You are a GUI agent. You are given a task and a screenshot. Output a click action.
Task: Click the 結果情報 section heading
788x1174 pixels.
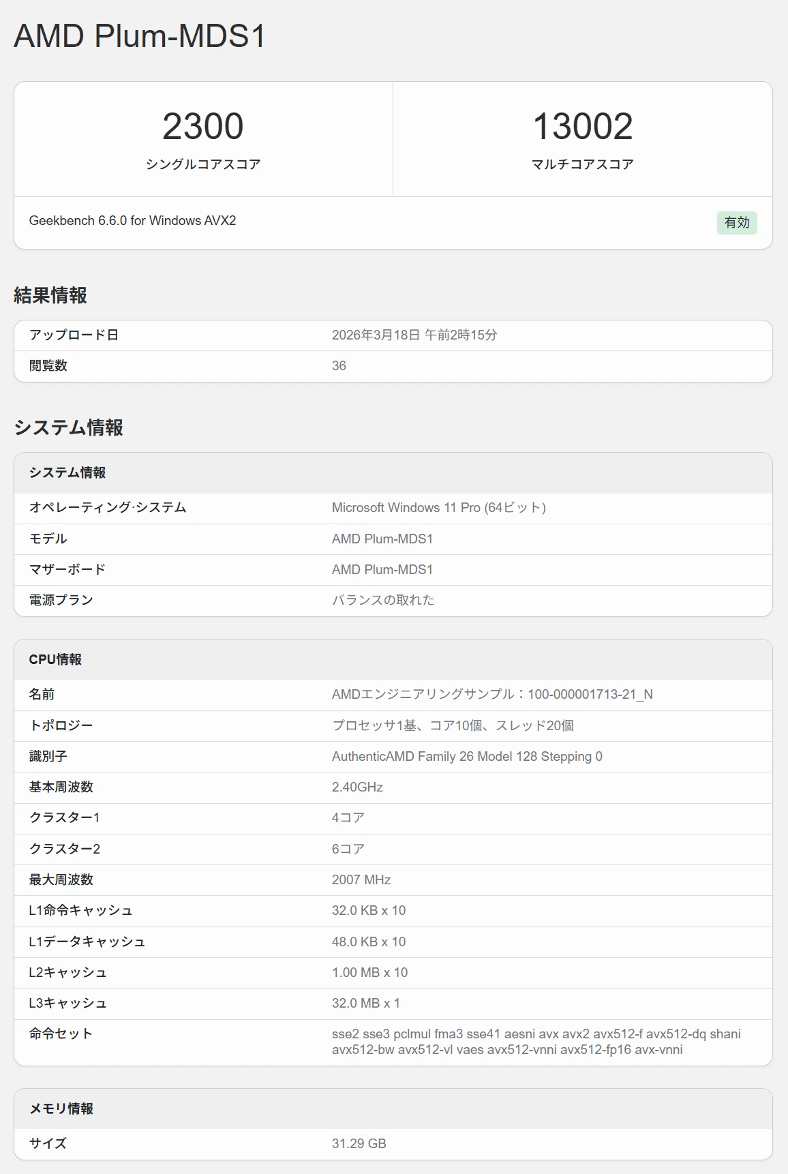50,295
